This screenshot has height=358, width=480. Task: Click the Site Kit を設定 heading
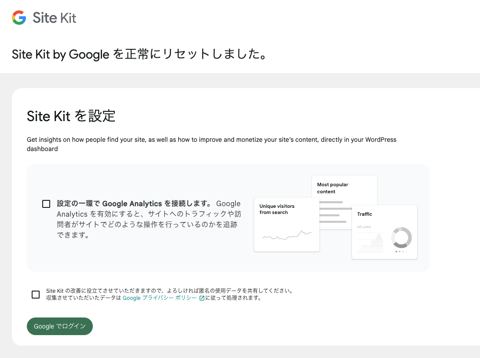pos(71,116)
